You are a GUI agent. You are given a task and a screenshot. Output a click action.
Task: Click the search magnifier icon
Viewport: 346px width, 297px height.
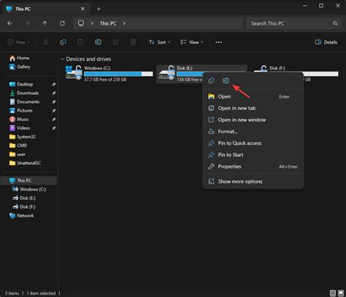[x=335, y=23]
